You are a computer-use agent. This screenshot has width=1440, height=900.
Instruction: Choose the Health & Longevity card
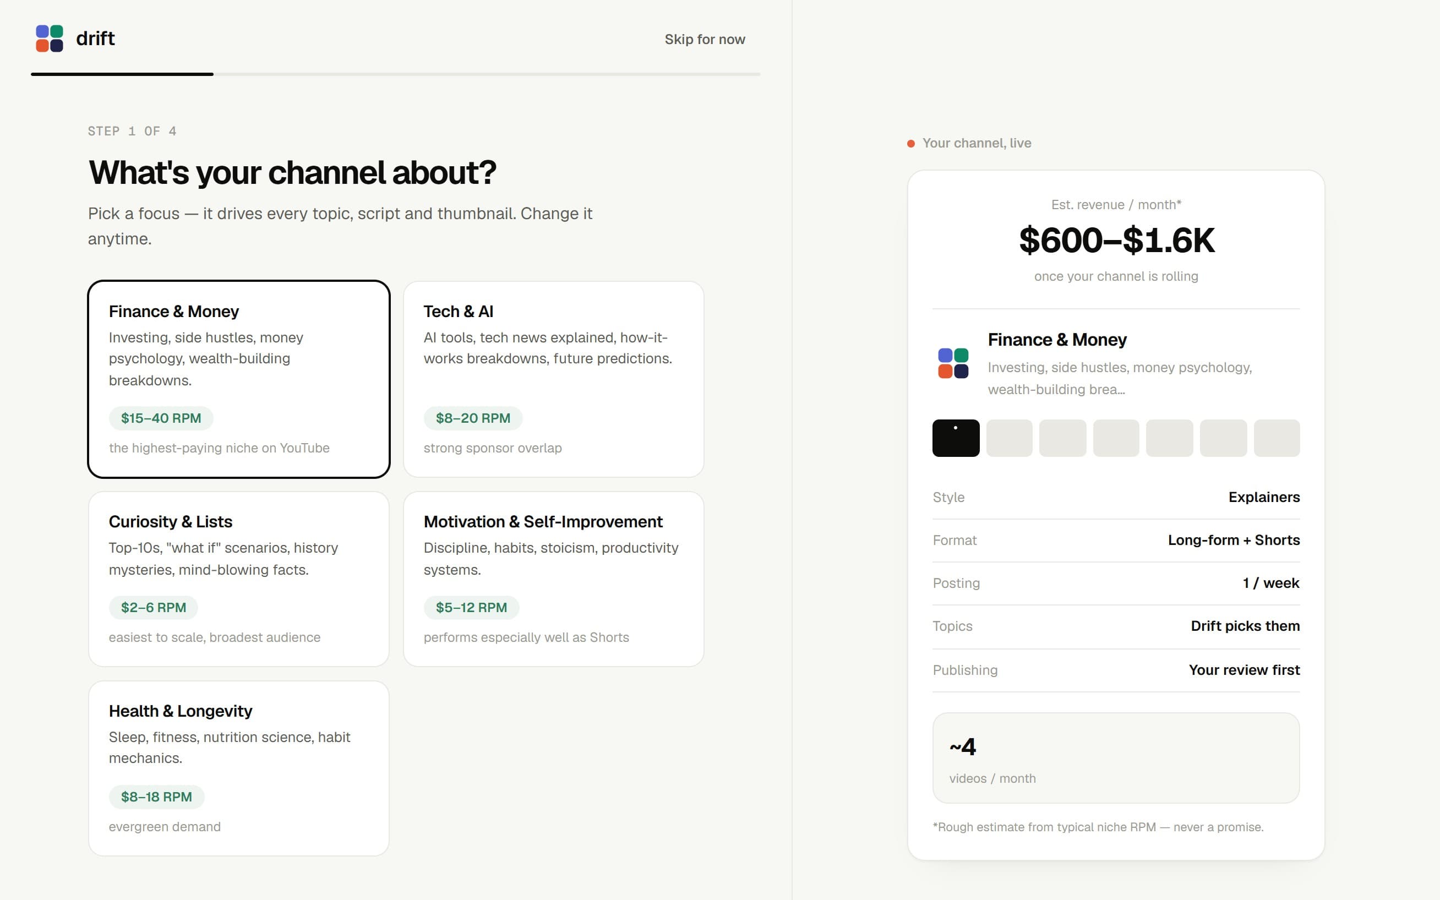click(x=238, y=768)
